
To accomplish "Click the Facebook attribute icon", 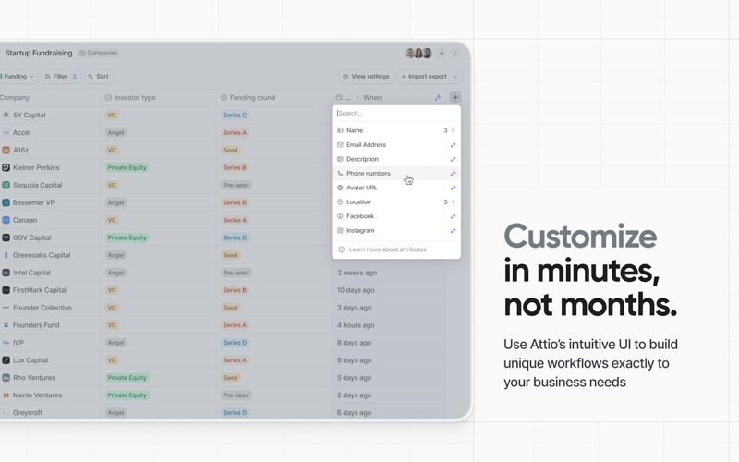I will tap(340, 216).
